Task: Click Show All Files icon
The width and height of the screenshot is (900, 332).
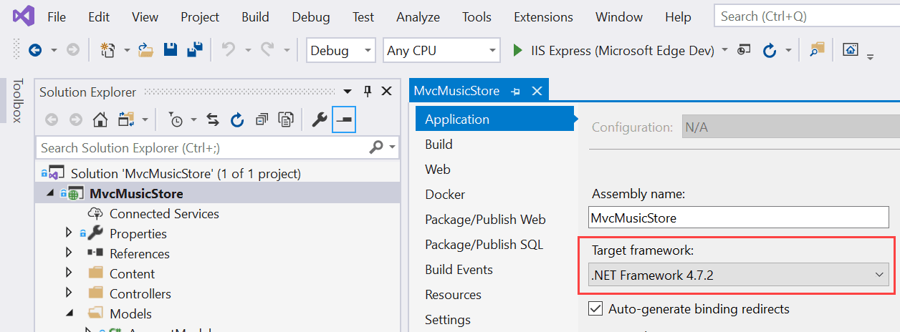Action: pyautogui.click(x=286, y=119)
